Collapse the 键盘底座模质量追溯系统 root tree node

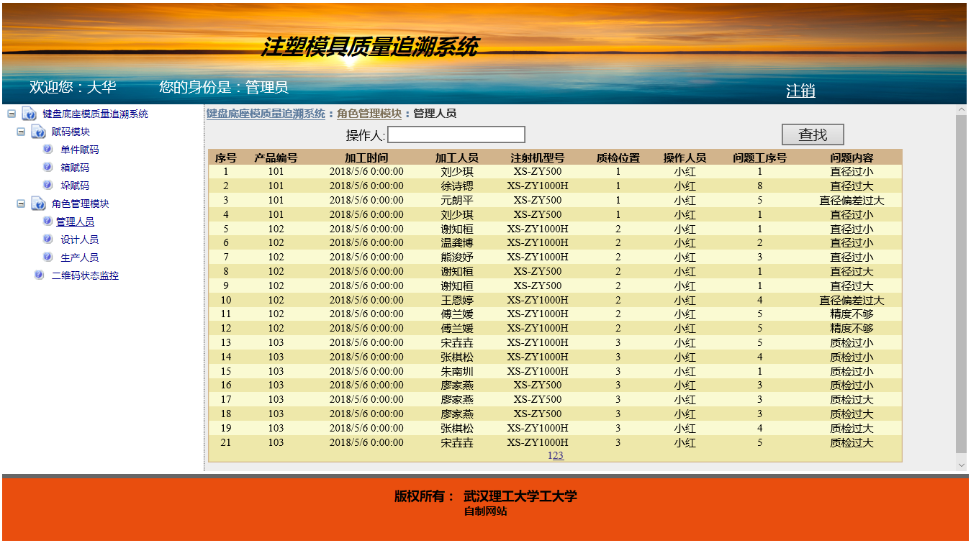(12, 114)
